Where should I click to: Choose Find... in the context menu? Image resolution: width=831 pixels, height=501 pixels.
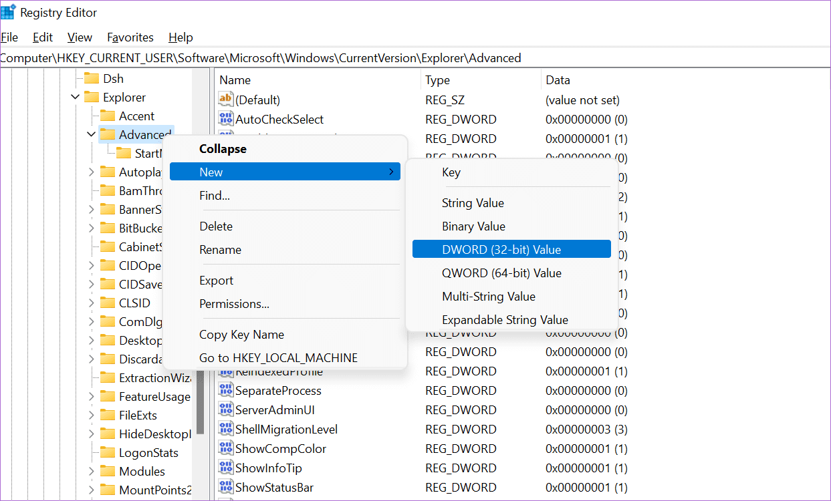tap(285, 196)
